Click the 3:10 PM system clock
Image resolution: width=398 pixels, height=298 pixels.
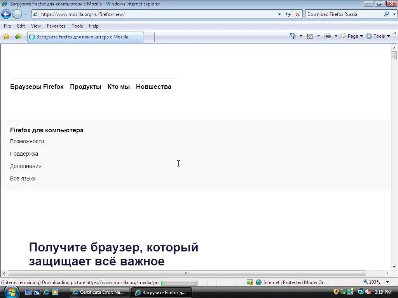click(x=383, y=292)
